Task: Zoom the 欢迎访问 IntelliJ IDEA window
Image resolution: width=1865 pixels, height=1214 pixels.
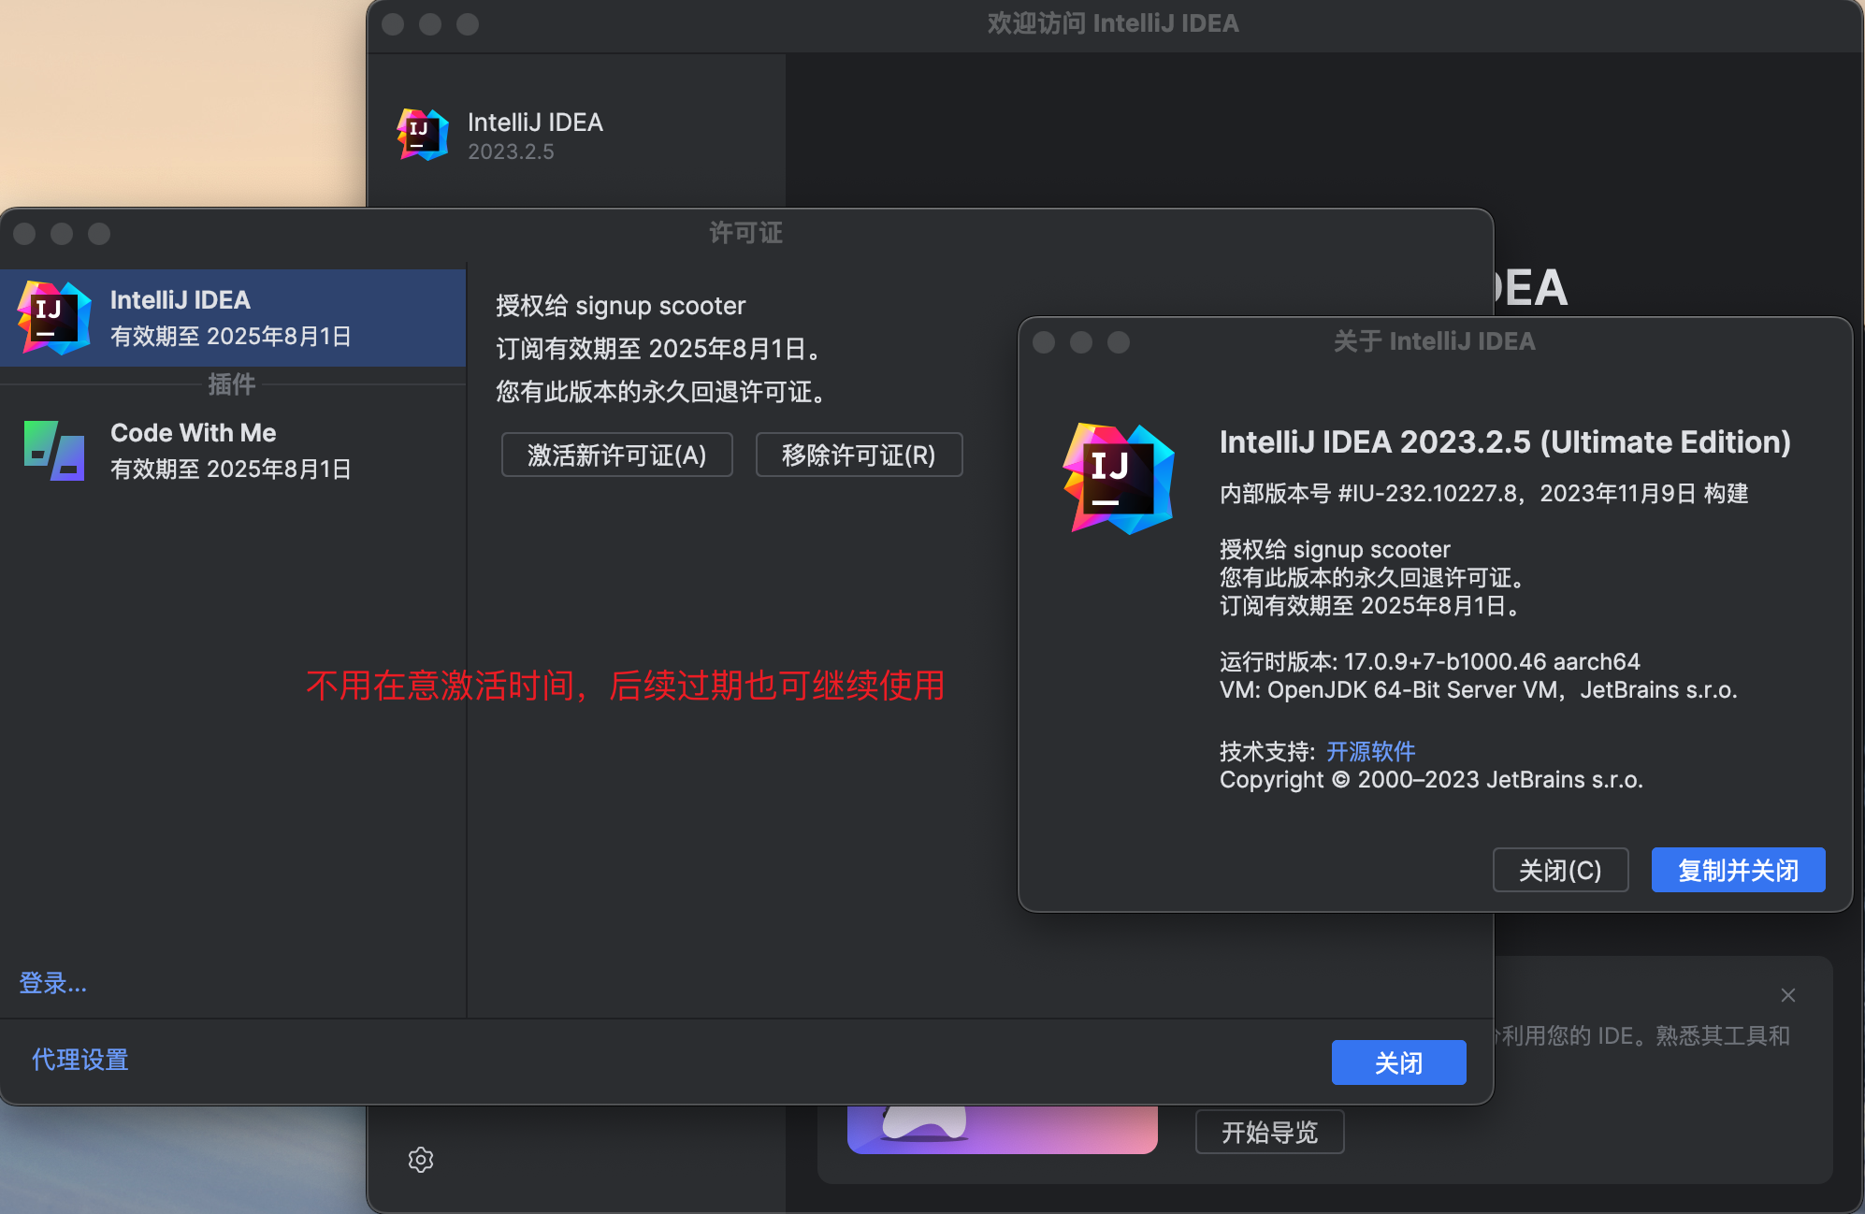Action: pyautogui.click(x=468, y=24)
